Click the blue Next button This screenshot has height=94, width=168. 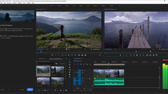pos(30,90)
